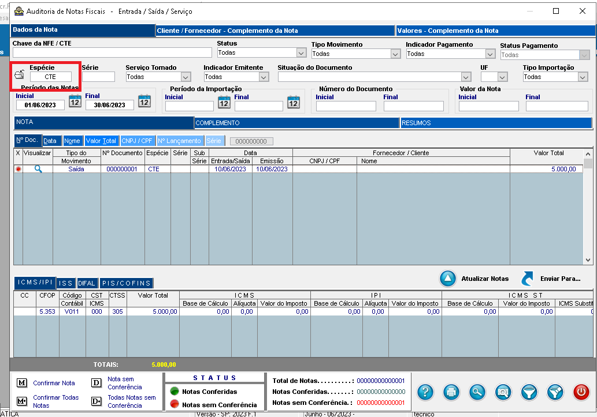The width and height of the screenshot is (597, 417).
Task: Click the funnel filter icon
Action: tap(529, 392)
